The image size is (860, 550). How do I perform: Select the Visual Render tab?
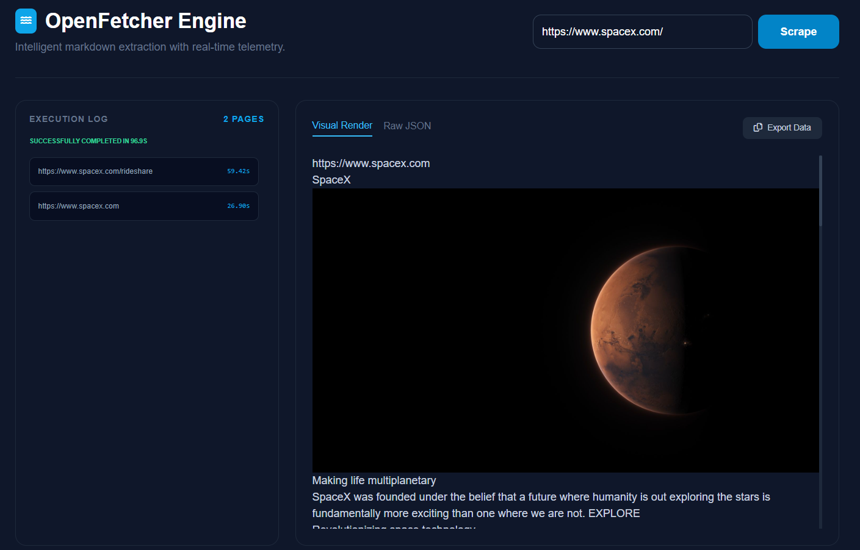pyautogui.click(x=342, y=126)
